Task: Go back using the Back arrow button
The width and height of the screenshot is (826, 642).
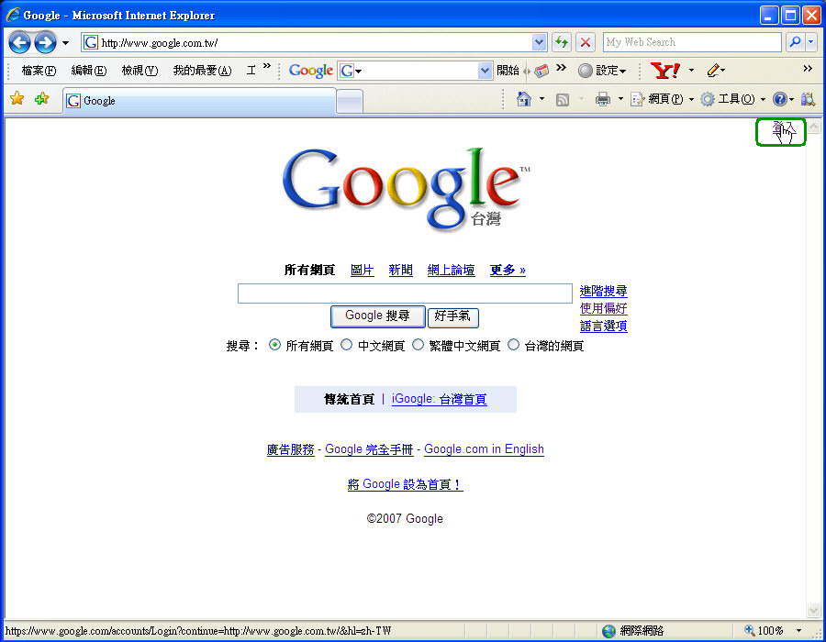Action: click(x=19, y=42)
